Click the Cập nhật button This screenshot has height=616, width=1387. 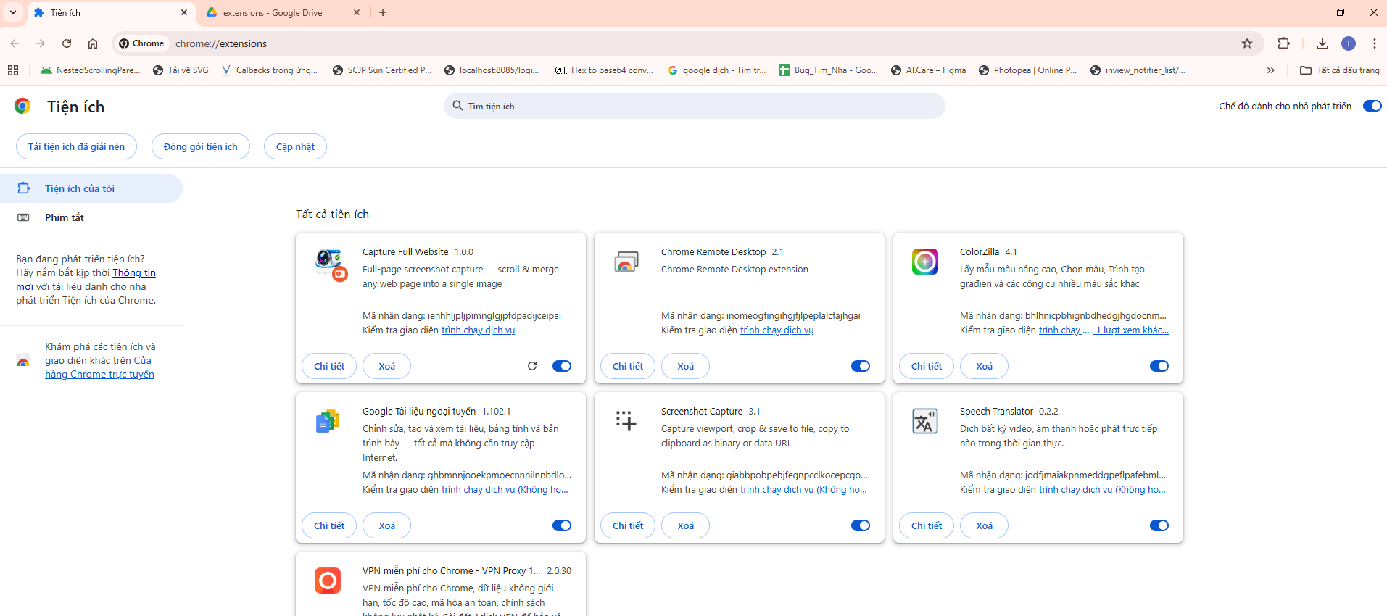(295, 146)
